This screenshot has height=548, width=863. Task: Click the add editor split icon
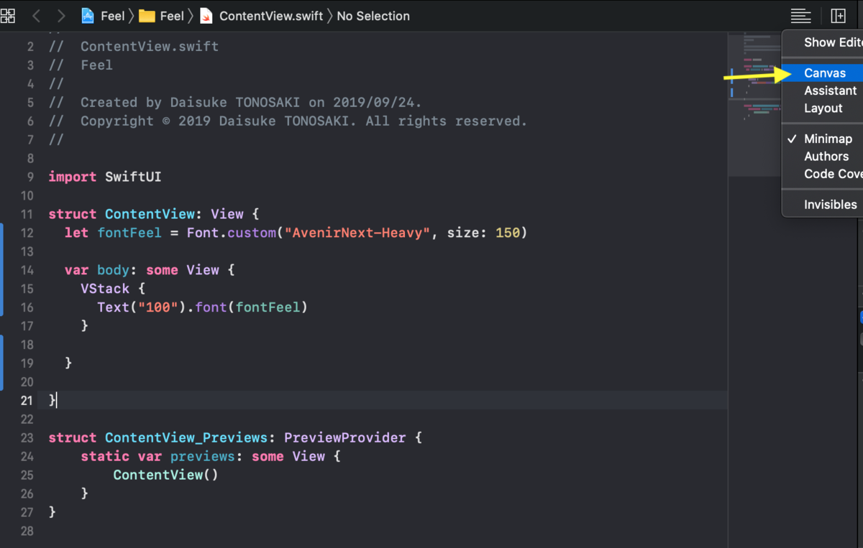point(839,15)
